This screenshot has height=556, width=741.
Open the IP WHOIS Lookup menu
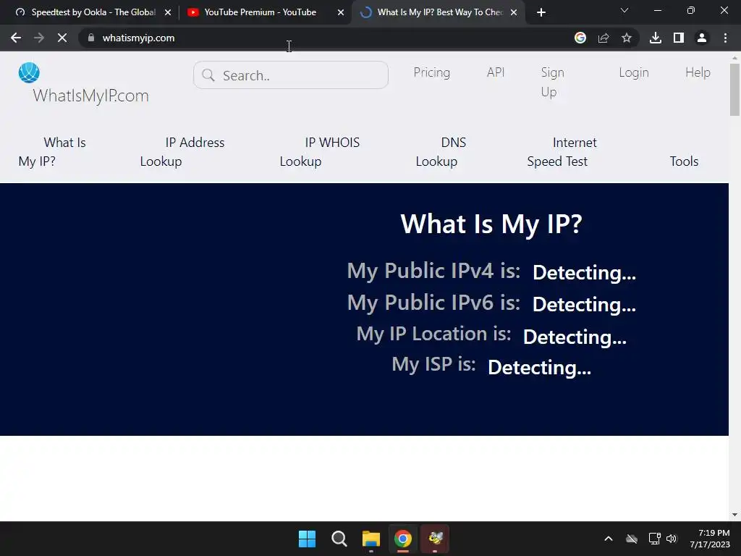tap(319, 152)
